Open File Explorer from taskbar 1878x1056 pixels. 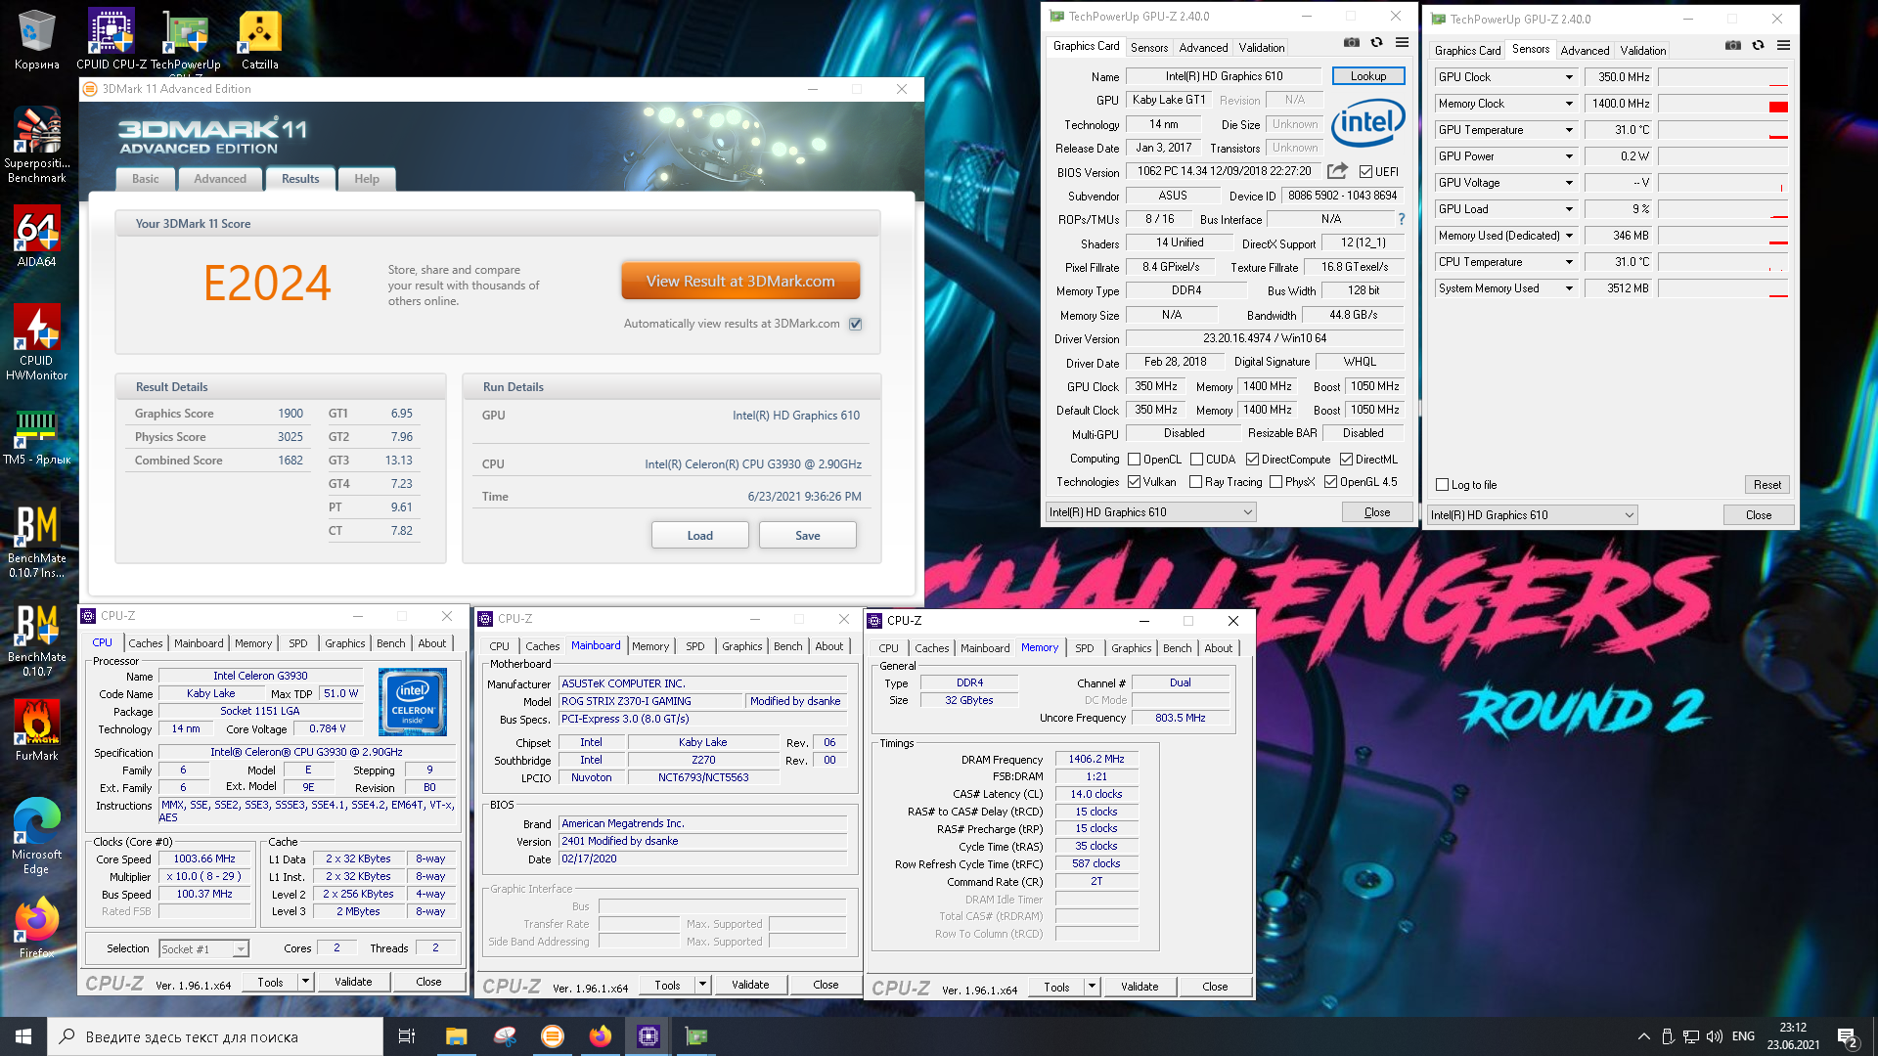[x=456, y=1036]
